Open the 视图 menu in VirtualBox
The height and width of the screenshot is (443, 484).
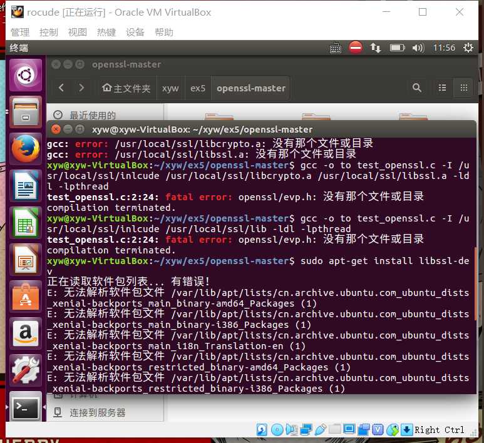(78, 32)
